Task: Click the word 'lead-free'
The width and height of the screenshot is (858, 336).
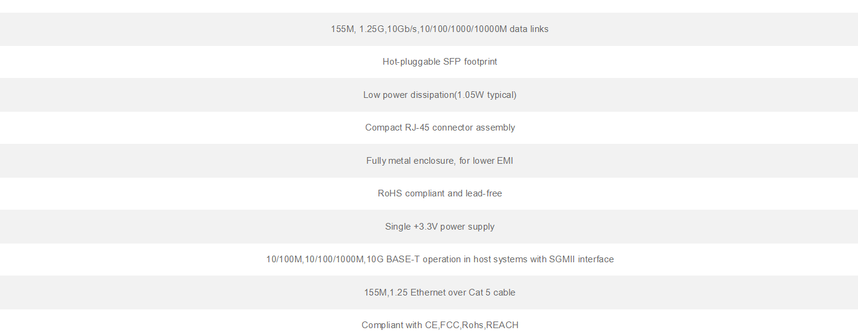Action: click(484, 193)
